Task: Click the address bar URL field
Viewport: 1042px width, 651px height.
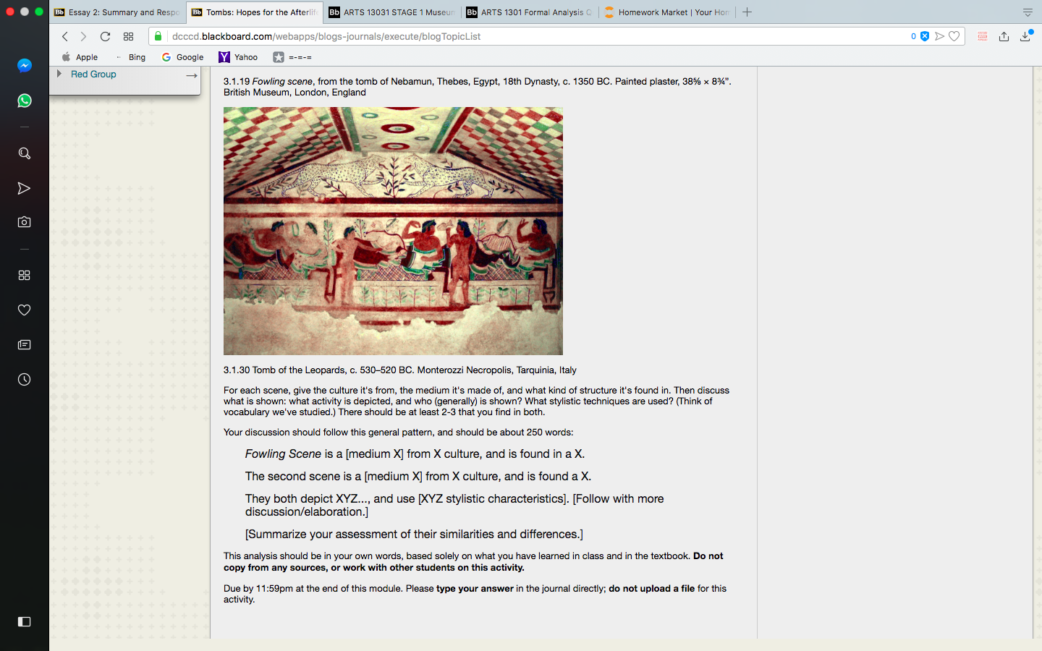Action: [x=535, y=36]
